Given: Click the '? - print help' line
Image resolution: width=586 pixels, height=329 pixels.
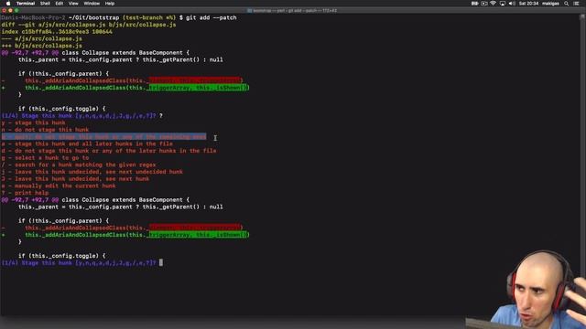Looking at the screenshot, I should coord(25,193).
